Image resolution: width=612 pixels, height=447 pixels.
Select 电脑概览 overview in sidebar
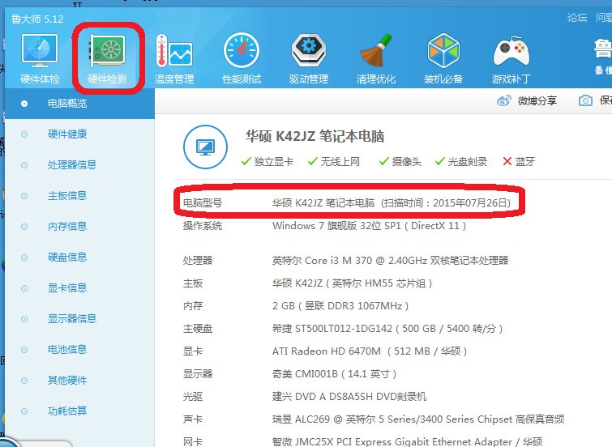coord(79,104)
